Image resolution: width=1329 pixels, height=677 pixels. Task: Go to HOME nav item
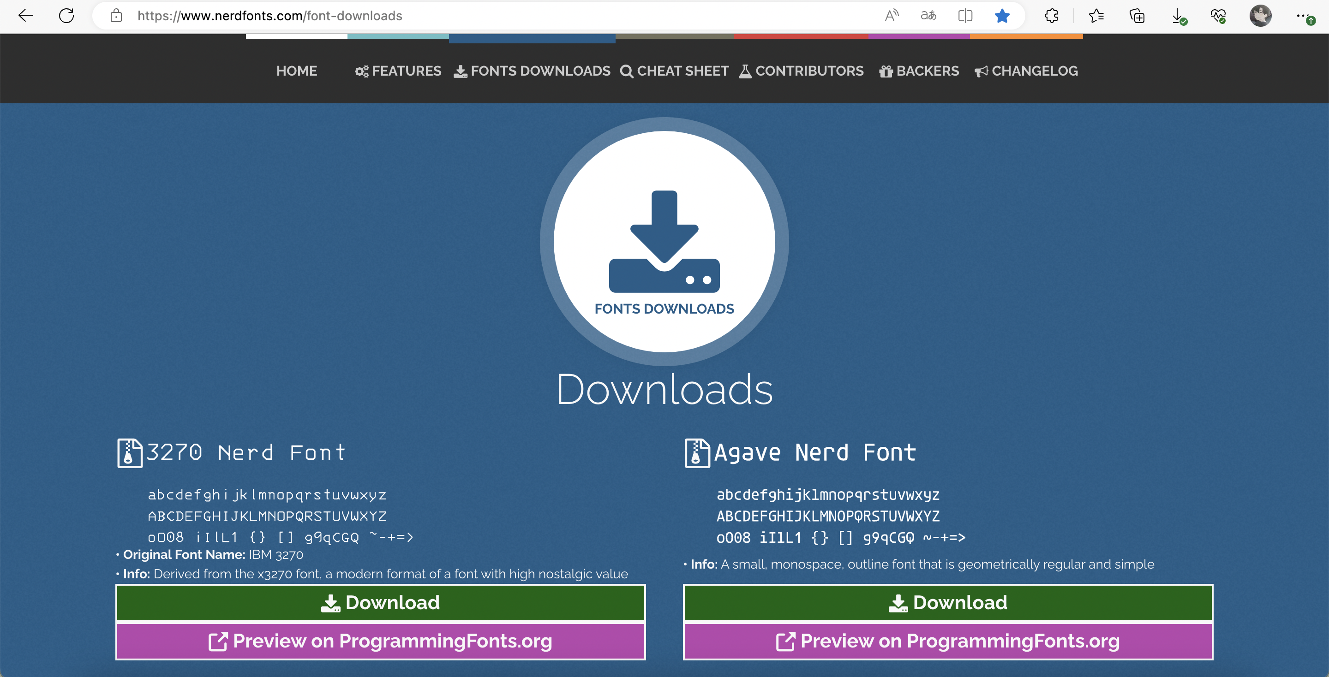click(297, 71)
